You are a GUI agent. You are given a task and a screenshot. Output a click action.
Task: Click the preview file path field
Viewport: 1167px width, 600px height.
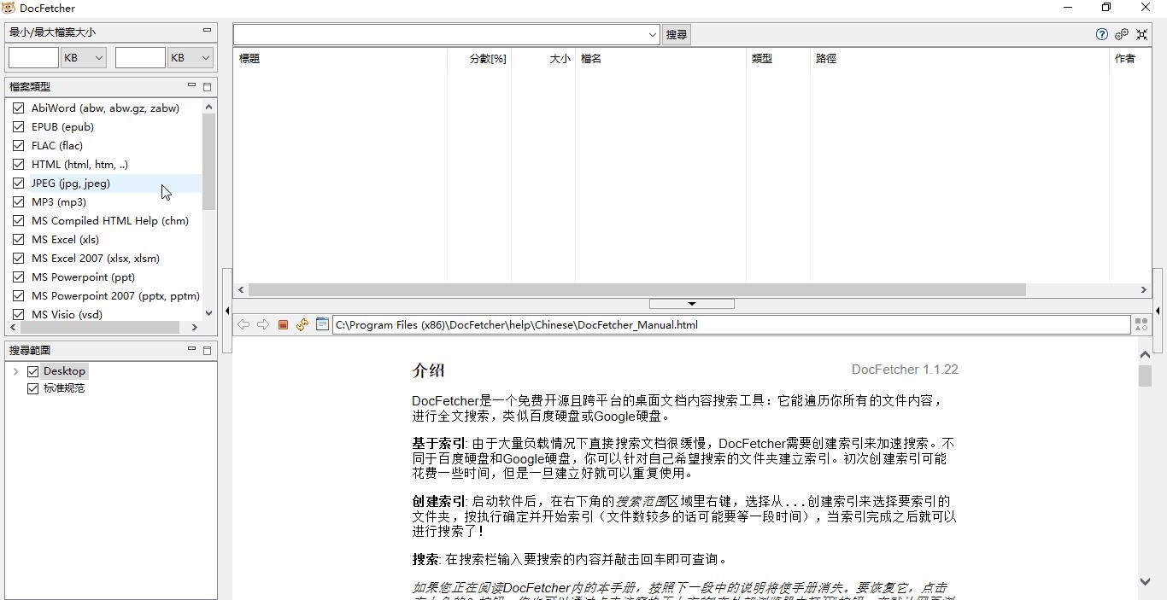[730, 324]
